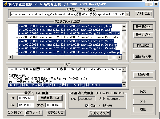Click the log panel scroll up arrow
The width and height of the screenshot is (160, 119).
(x=124, y=69)
